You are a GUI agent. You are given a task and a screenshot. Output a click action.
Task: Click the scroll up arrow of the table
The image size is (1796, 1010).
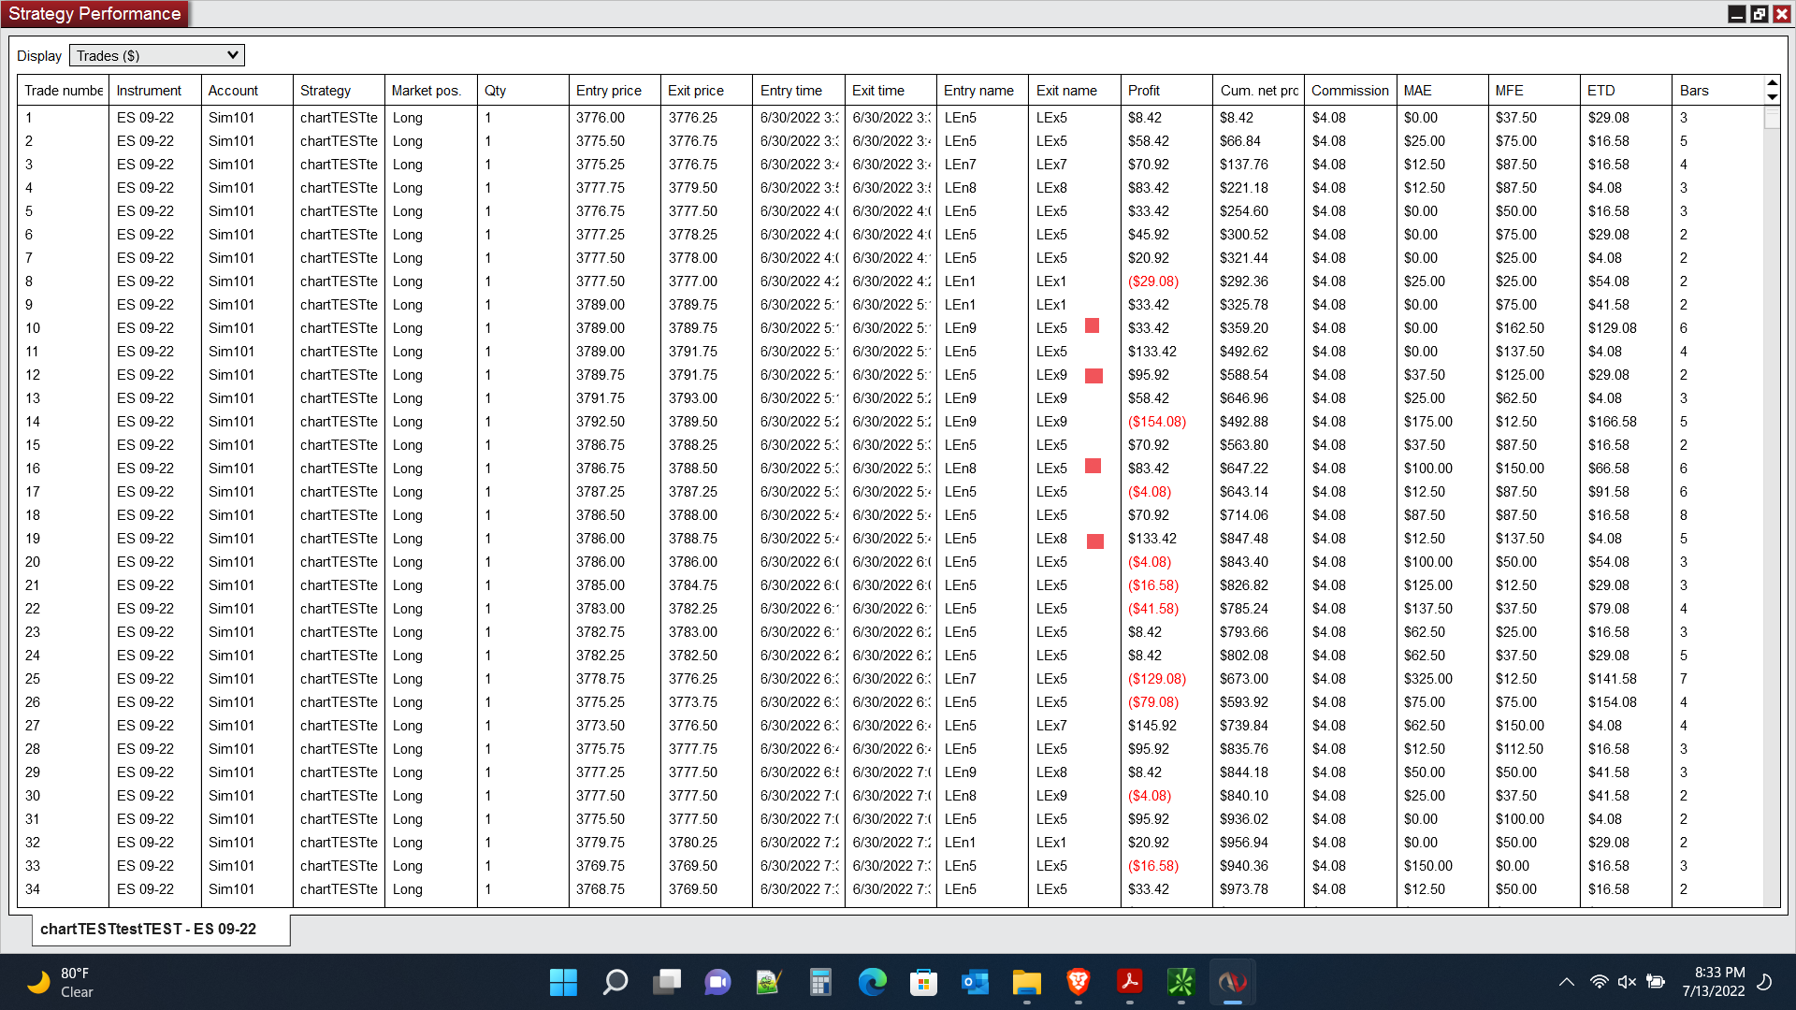click(1772, 83)
